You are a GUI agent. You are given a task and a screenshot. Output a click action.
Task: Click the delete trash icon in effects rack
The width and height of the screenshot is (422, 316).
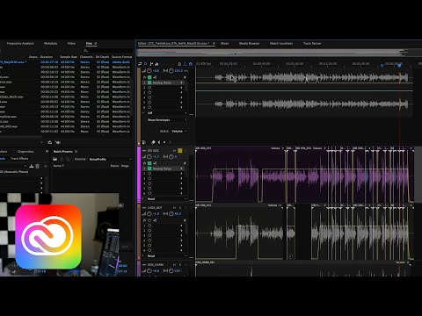tap(37, 166)
